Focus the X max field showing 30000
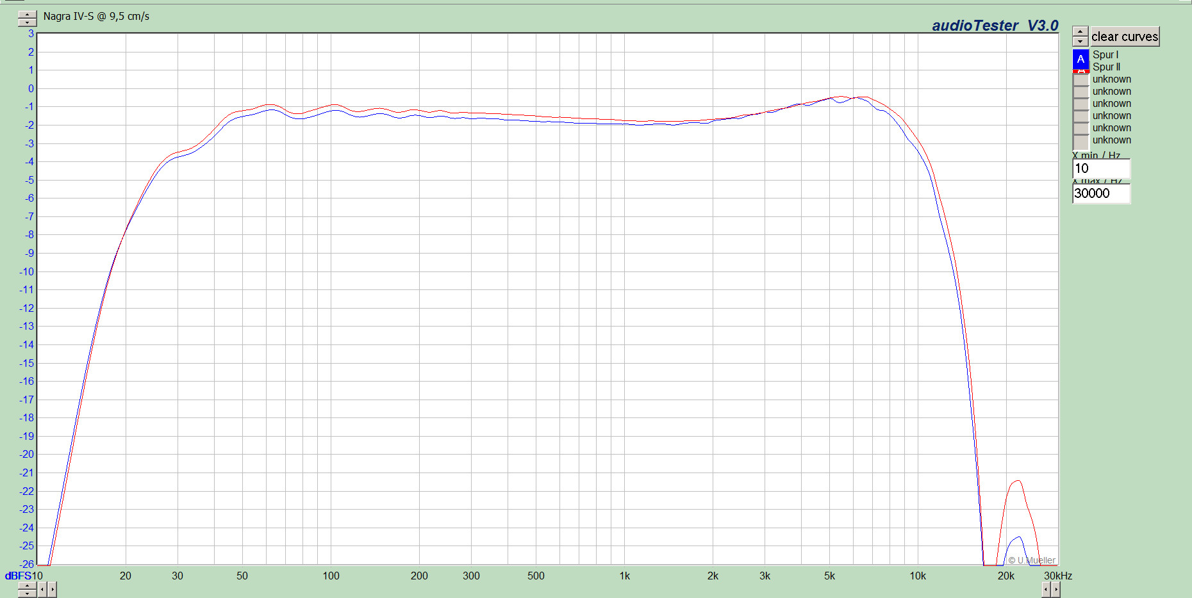 [x=1101, y=193]
